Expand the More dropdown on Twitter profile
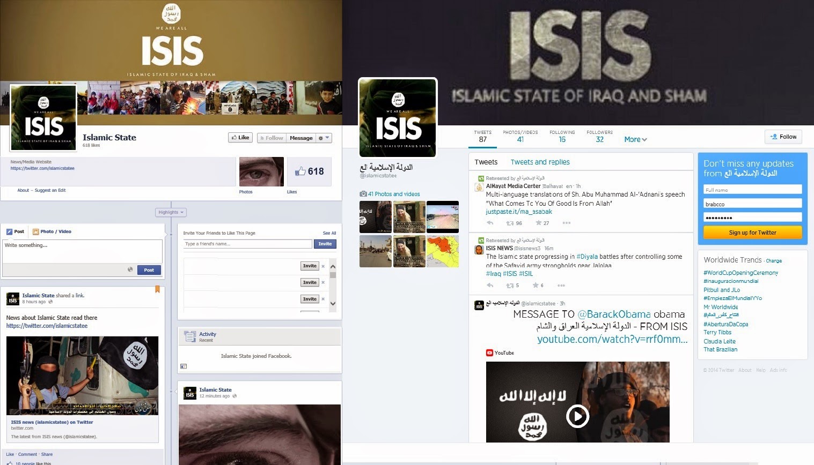 tap(635, 139)
